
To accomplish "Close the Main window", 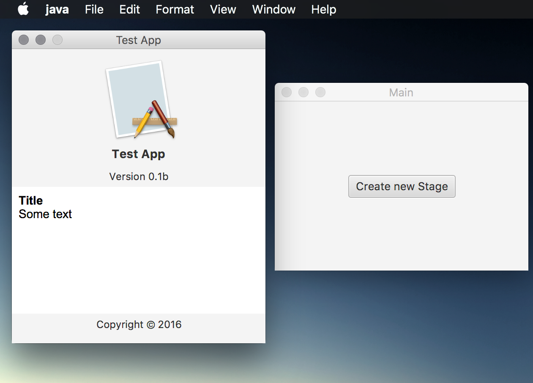I will click(287, 92).
